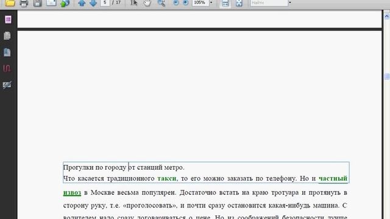The image size is (390, 219).
Task: Click the word 'метро.' in first line
Action: (x=174, y=167)
